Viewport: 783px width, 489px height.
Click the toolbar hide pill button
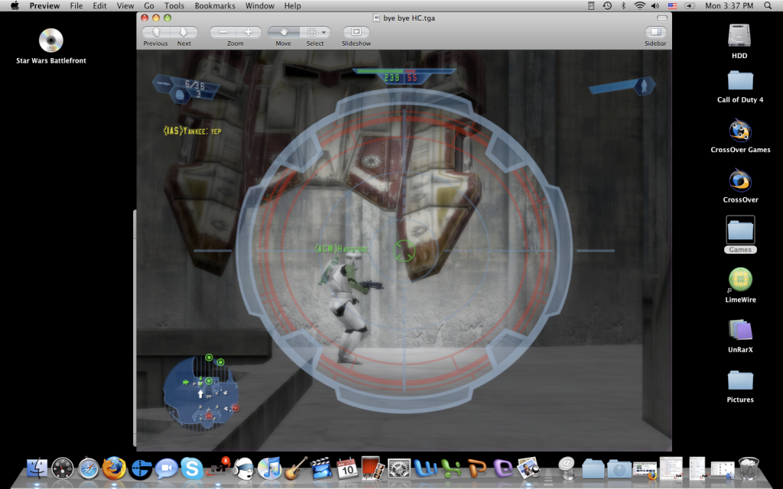coord(662,18)
